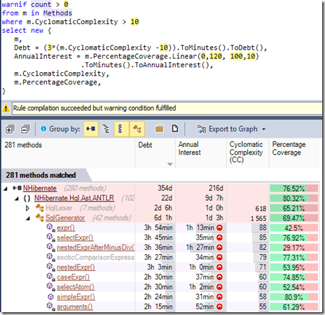This screenshot has height=315, width=325.
Task: Click the red trend icon for caseExpr()
Action: 219,277
